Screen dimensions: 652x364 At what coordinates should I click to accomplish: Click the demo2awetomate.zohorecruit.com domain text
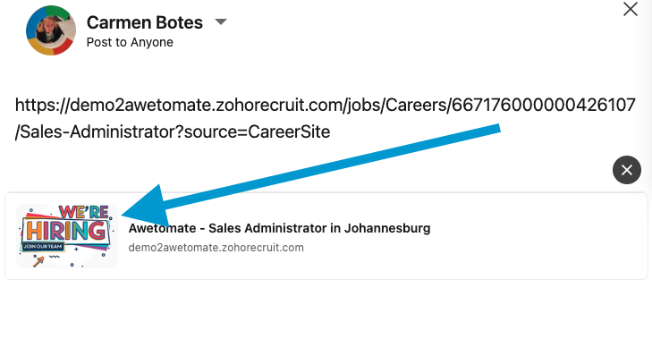[x=216, y=247]
